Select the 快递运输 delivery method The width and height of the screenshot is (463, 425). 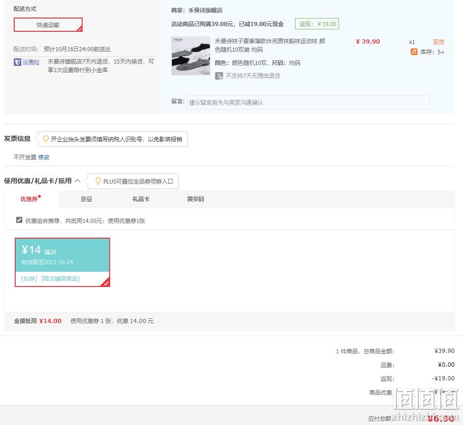48,25
